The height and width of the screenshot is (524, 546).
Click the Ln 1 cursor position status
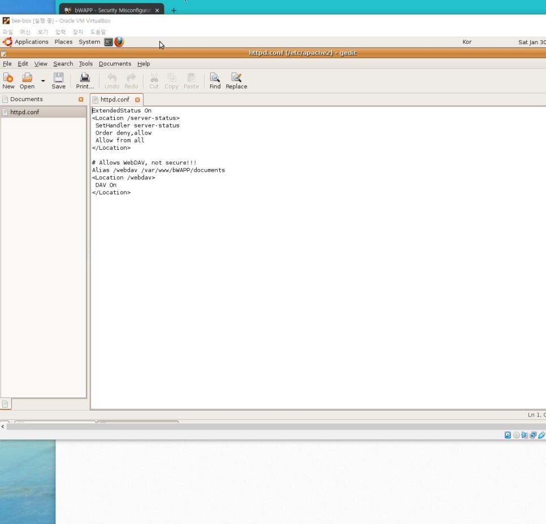click(536, 415)
